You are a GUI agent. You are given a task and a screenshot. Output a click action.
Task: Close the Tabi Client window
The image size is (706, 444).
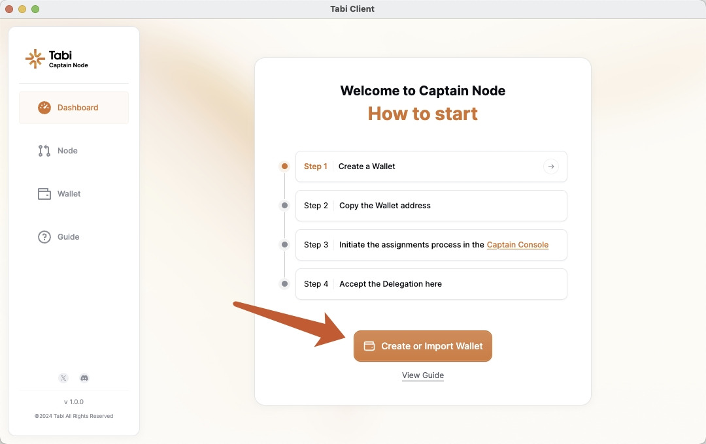[x=9, y=9]
